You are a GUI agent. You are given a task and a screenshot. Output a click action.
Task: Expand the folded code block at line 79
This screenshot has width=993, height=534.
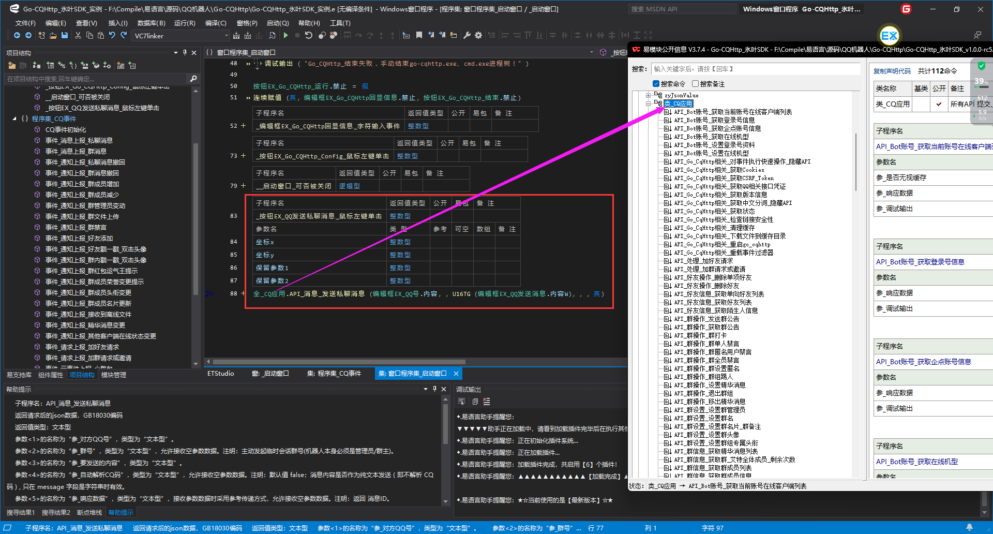243,186
